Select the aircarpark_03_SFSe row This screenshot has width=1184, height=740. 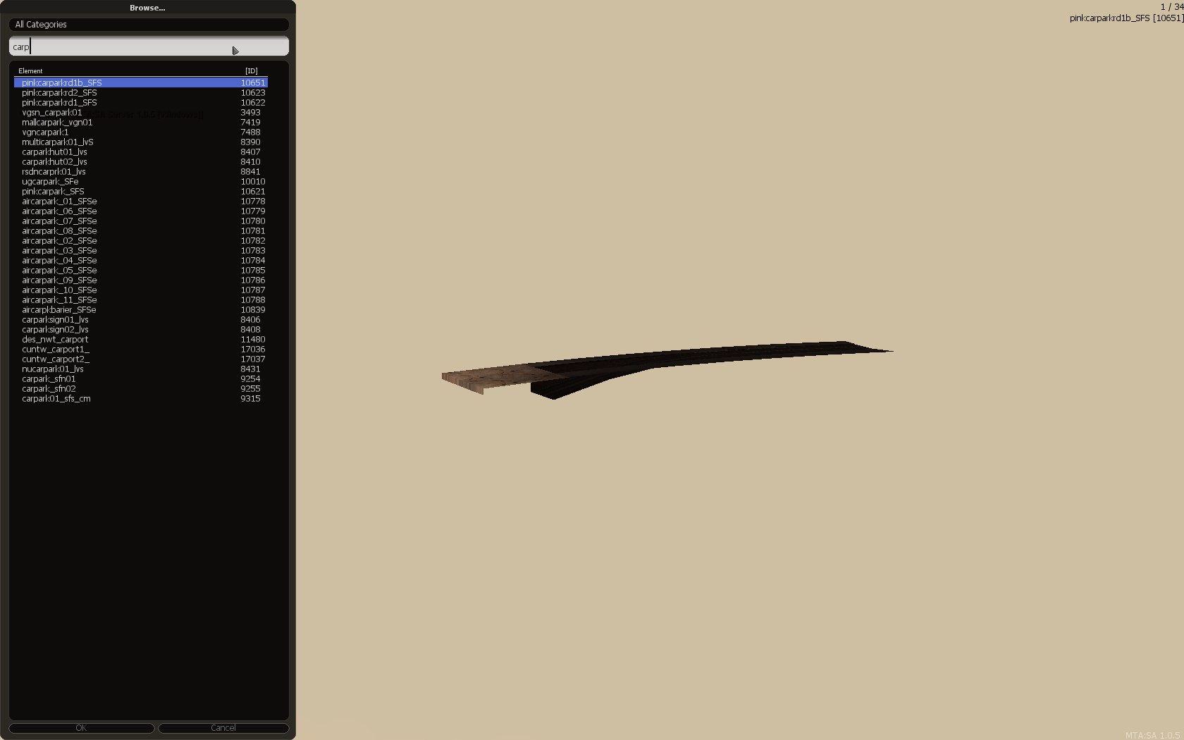tap(141, 250)
